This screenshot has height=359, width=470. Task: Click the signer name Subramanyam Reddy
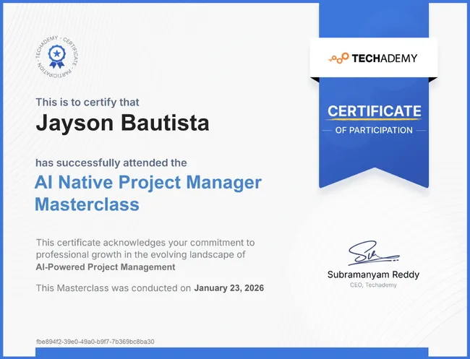pos(373,274)
